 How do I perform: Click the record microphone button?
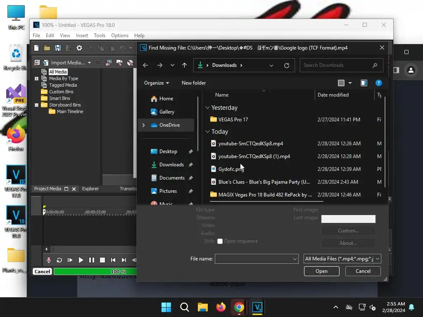49,260
